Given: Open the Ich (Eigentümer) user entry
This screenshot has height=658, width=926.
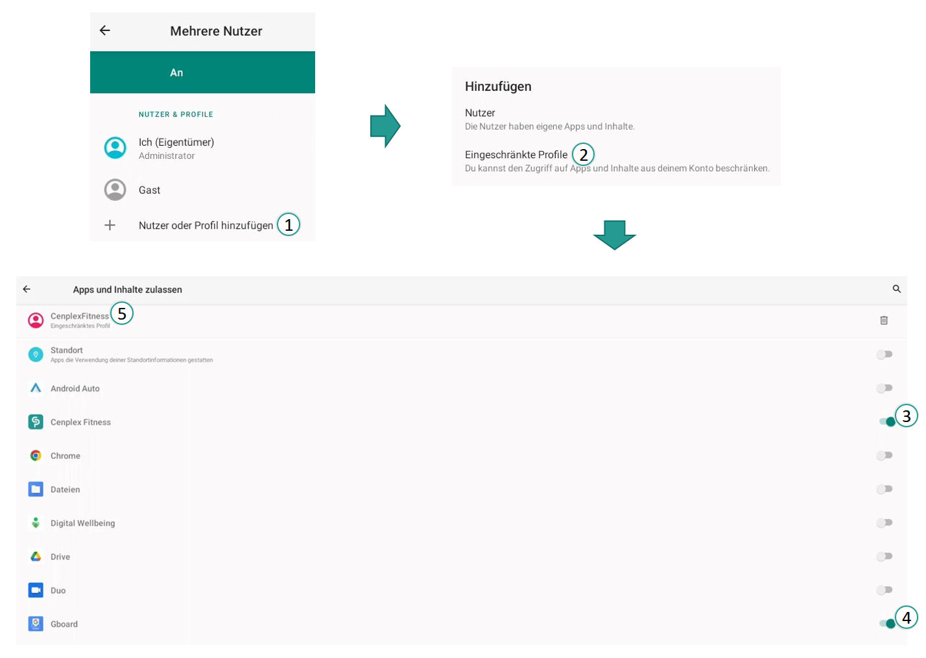Looking at the screenshot, I should 202,148.
